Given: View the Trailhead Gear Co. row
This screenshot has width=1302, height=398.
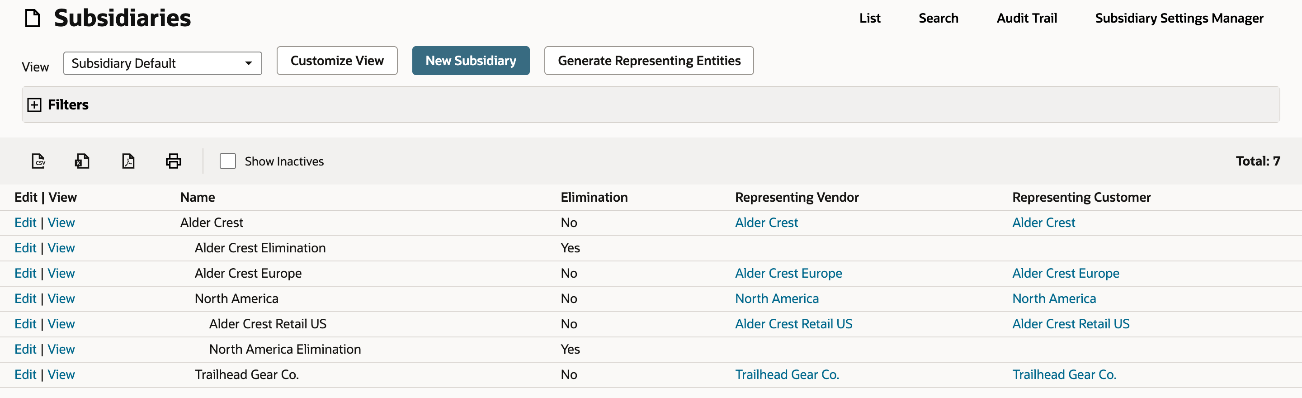Looking at the screenshot, I should pyautogui.click(x=61, y=374).
